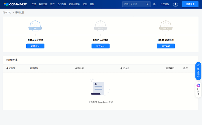Launch the AI助手 floating button
Viewport: 202px width, 125px height.
198,89
